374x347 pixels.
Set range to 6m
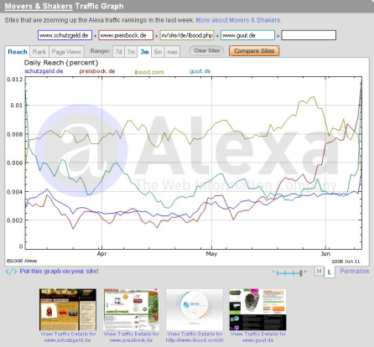(x=158, y=52)
